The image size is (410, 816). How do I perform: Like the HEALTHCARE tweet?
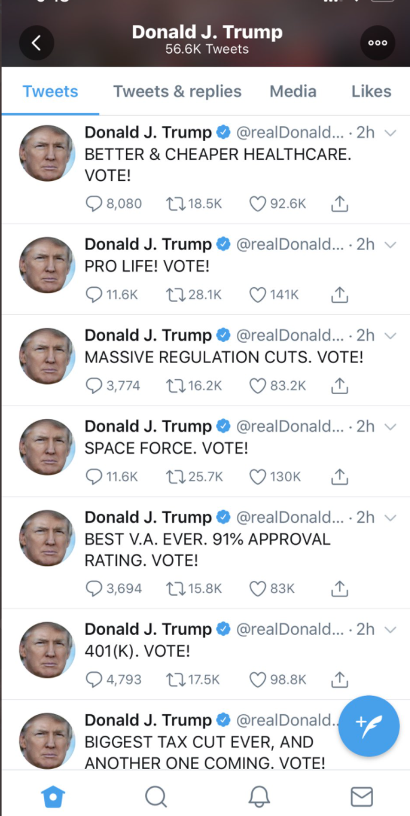[257, 204]
